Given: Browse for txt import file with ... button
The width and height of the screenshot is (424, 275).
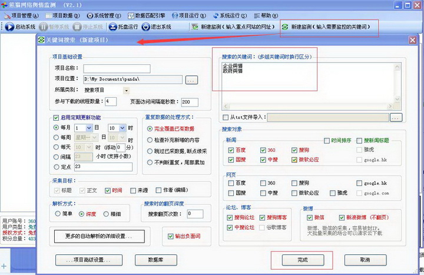Looking at the screenshot, I should [396, 117].
